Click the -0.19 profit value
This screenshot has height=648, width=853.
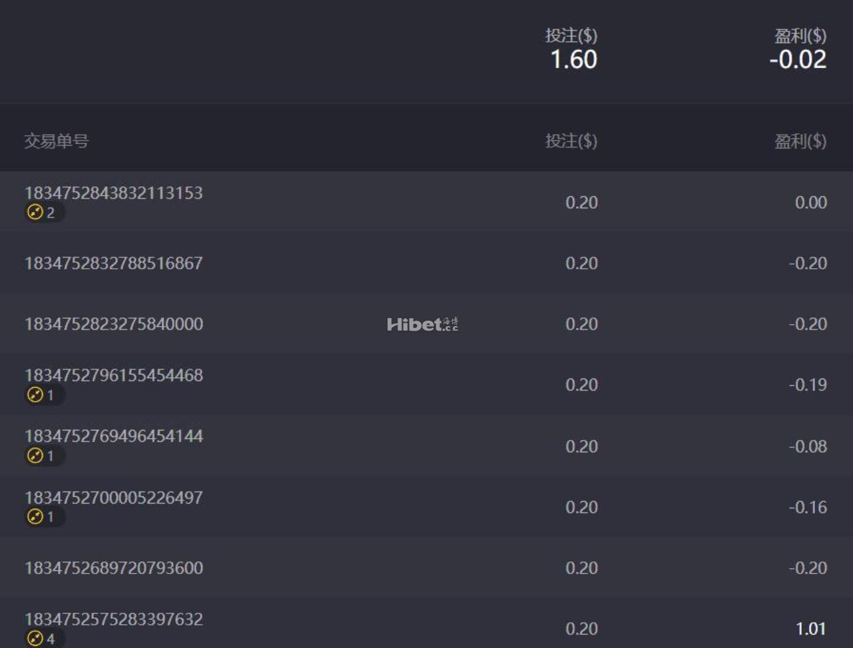click(808, 385)
